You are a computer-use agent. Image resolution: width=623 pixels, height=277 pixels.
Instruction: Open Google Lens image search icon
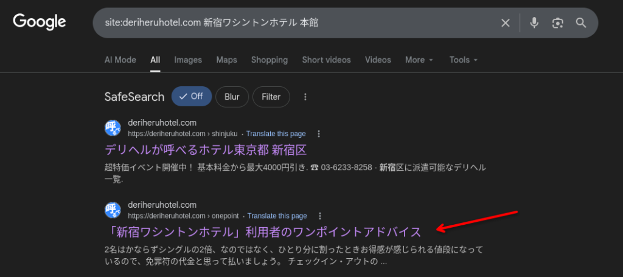click(x=557, y=23)
